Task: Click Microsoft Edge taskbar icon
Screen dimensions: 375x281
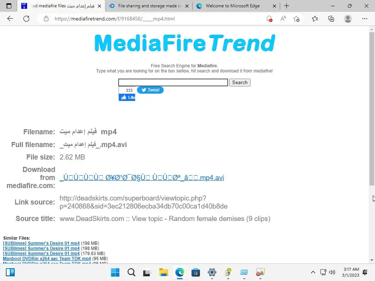Action: [x=179, y=272]
